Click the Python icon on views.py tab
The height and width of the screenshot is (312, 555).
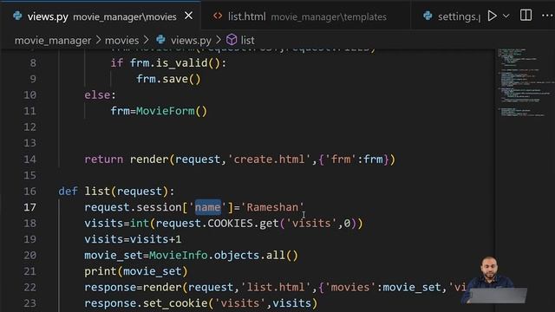[17, 16]
